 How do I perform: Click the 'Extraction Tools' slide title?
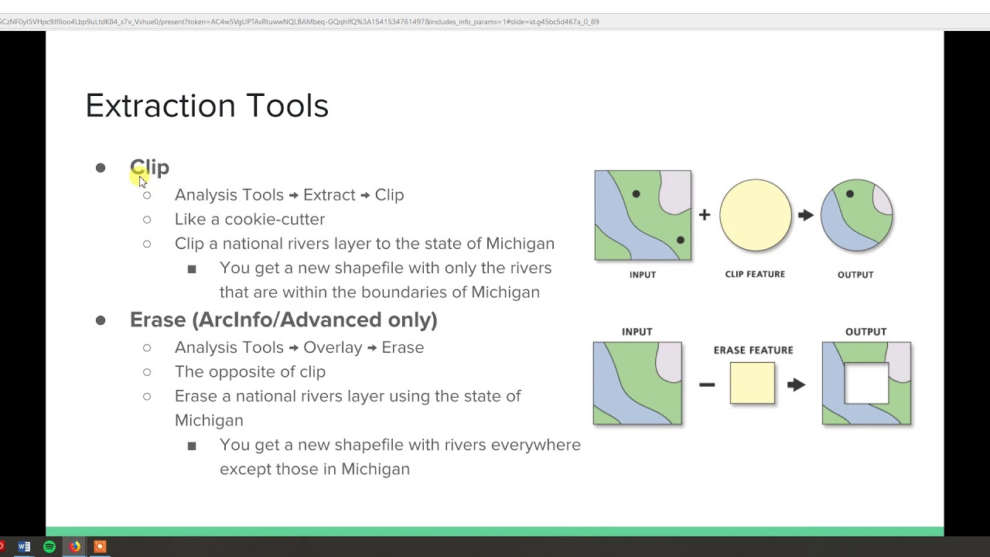click(207, 106)
